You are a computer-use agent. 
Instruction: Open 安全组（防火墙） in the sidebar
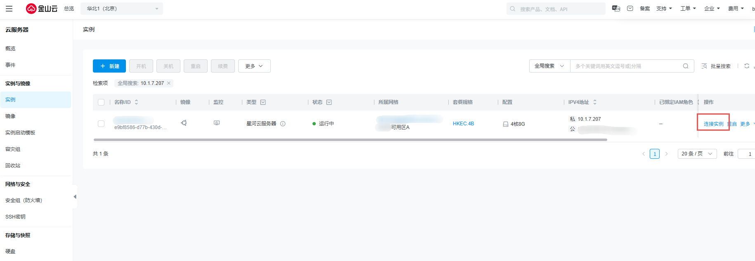[x=24, y=200]
